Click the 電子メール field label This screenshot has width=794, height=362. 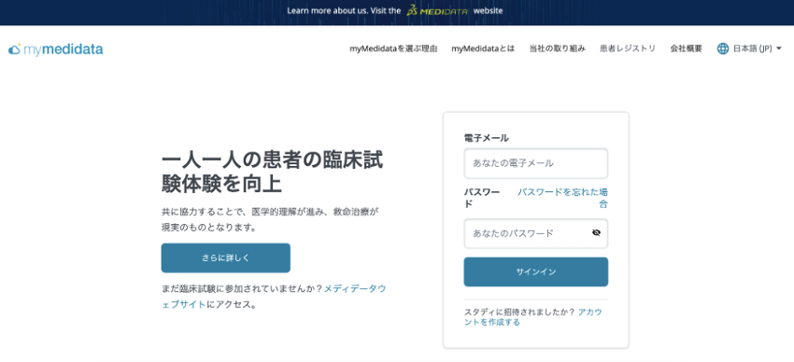point(486,137)
